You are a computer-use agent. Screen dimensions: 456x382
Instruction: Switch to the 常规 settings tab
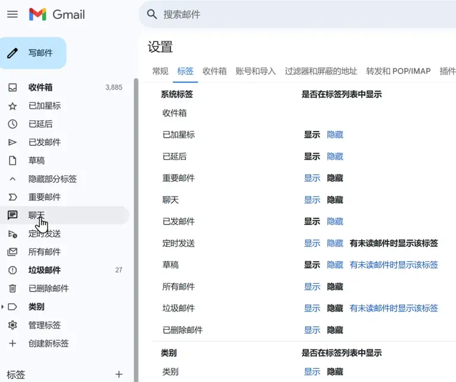160,71
